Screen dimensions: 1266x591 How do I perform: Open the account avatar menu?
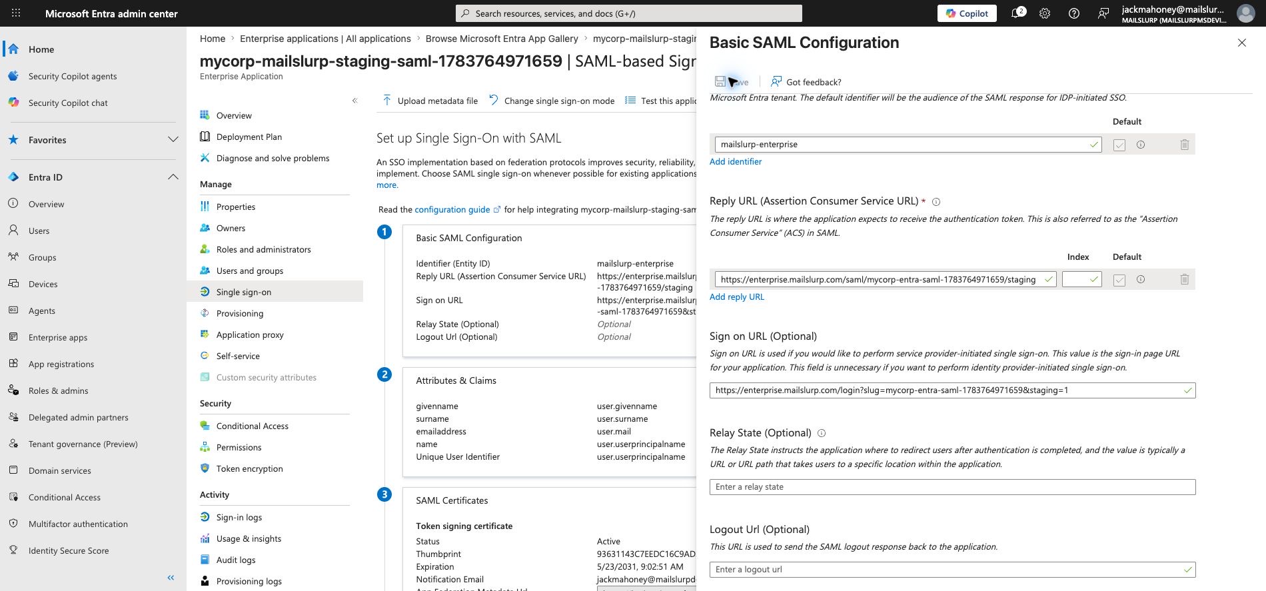[x=1245, y=13]
